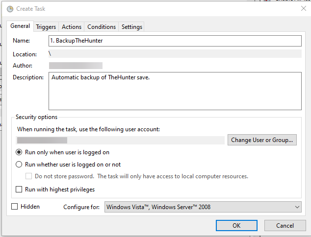This screenshot has height=237, width=311.
Task: Click the Location field showing a backslash
Action: 175,53
